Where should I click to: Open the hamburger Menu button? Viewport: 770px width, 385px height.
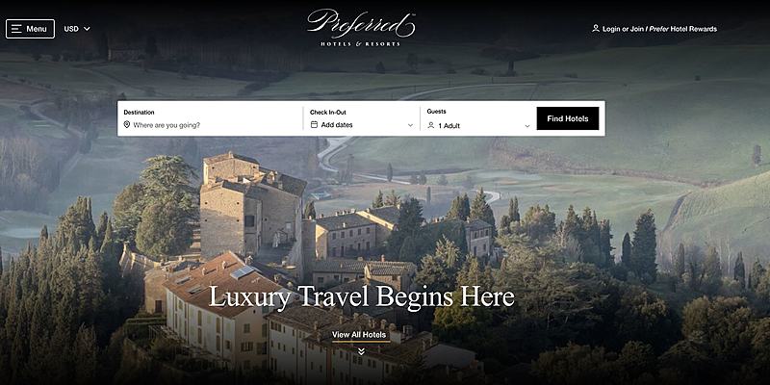click(x=30, y=29)
